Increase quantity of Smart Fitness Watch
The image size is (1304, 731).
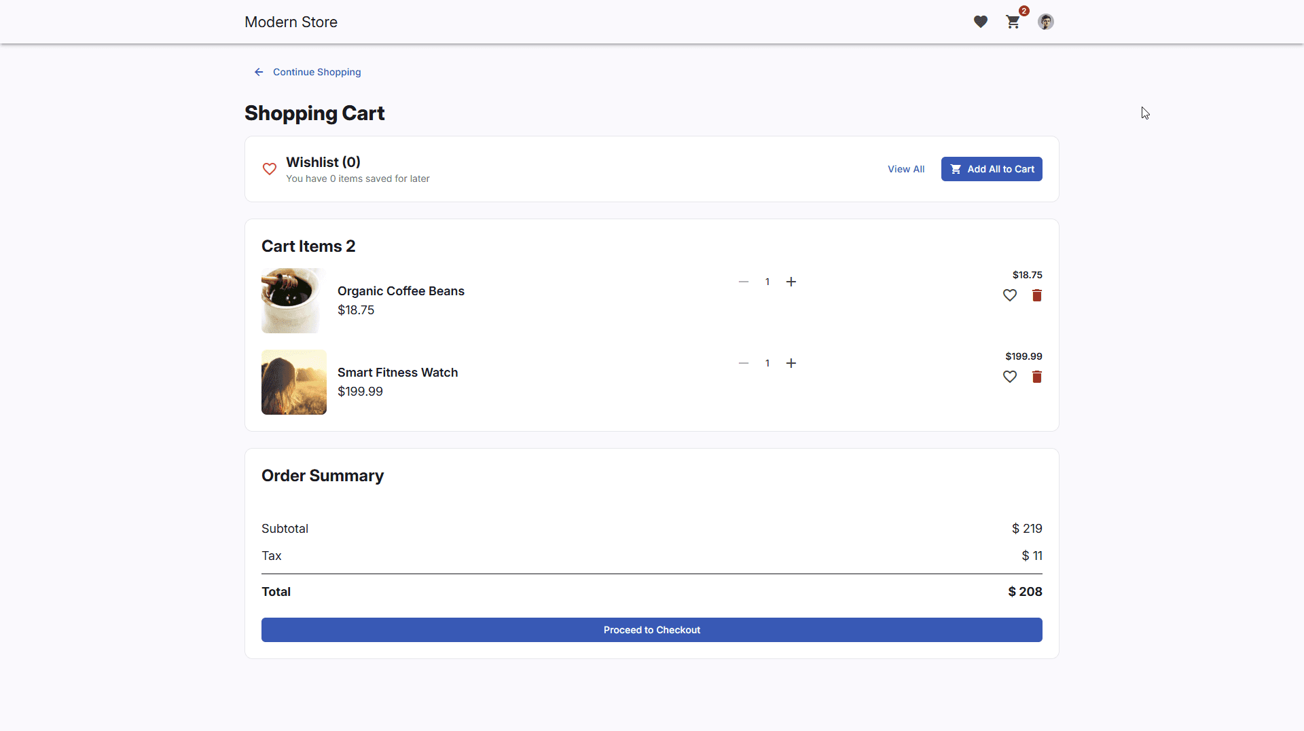coord(791,363)
